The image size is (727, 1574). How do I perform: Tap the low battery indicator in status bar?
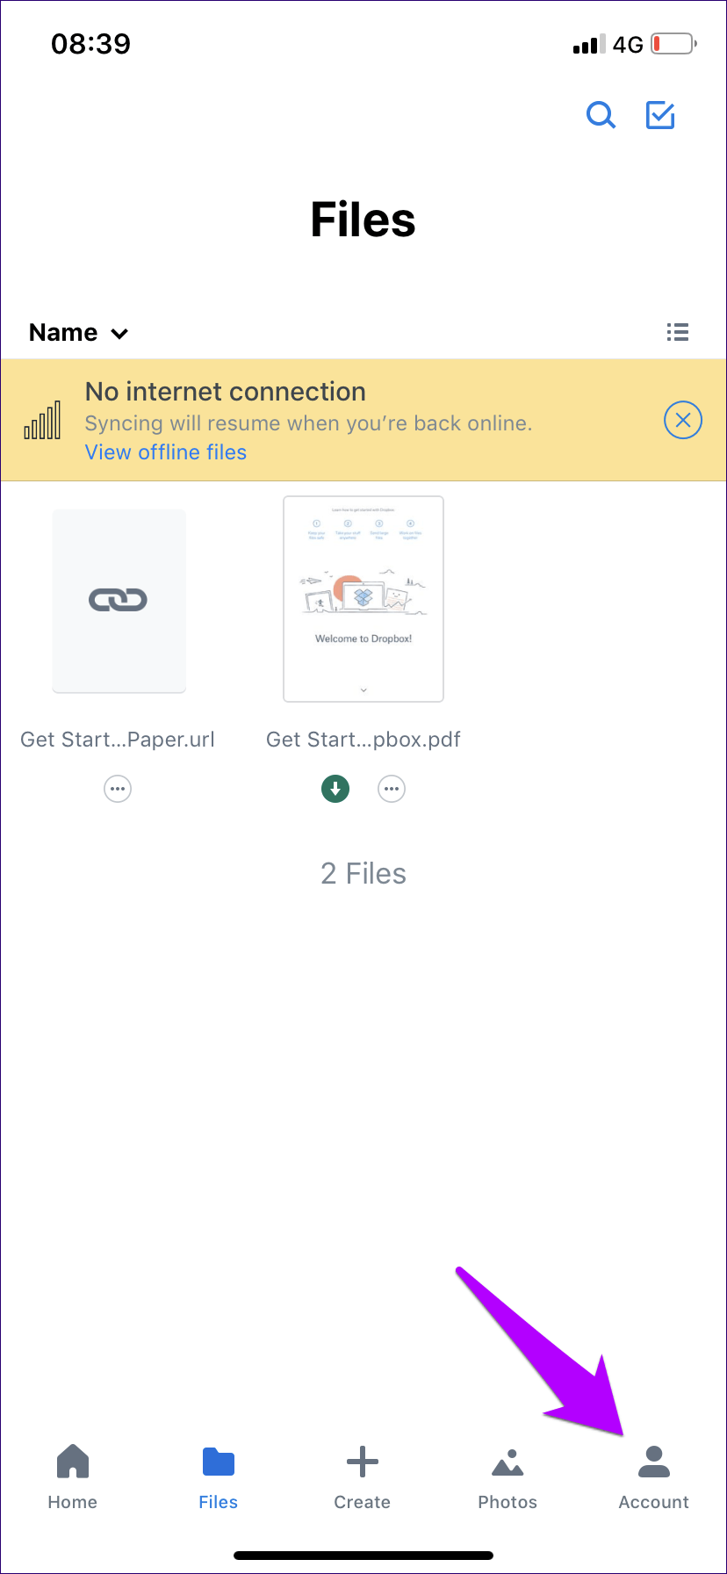pos(673,44)
